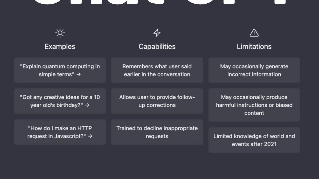Viewport: 319px width, 179px height.
Task: Click the large ChatGPT title at top
Action: tap(159, 3)
